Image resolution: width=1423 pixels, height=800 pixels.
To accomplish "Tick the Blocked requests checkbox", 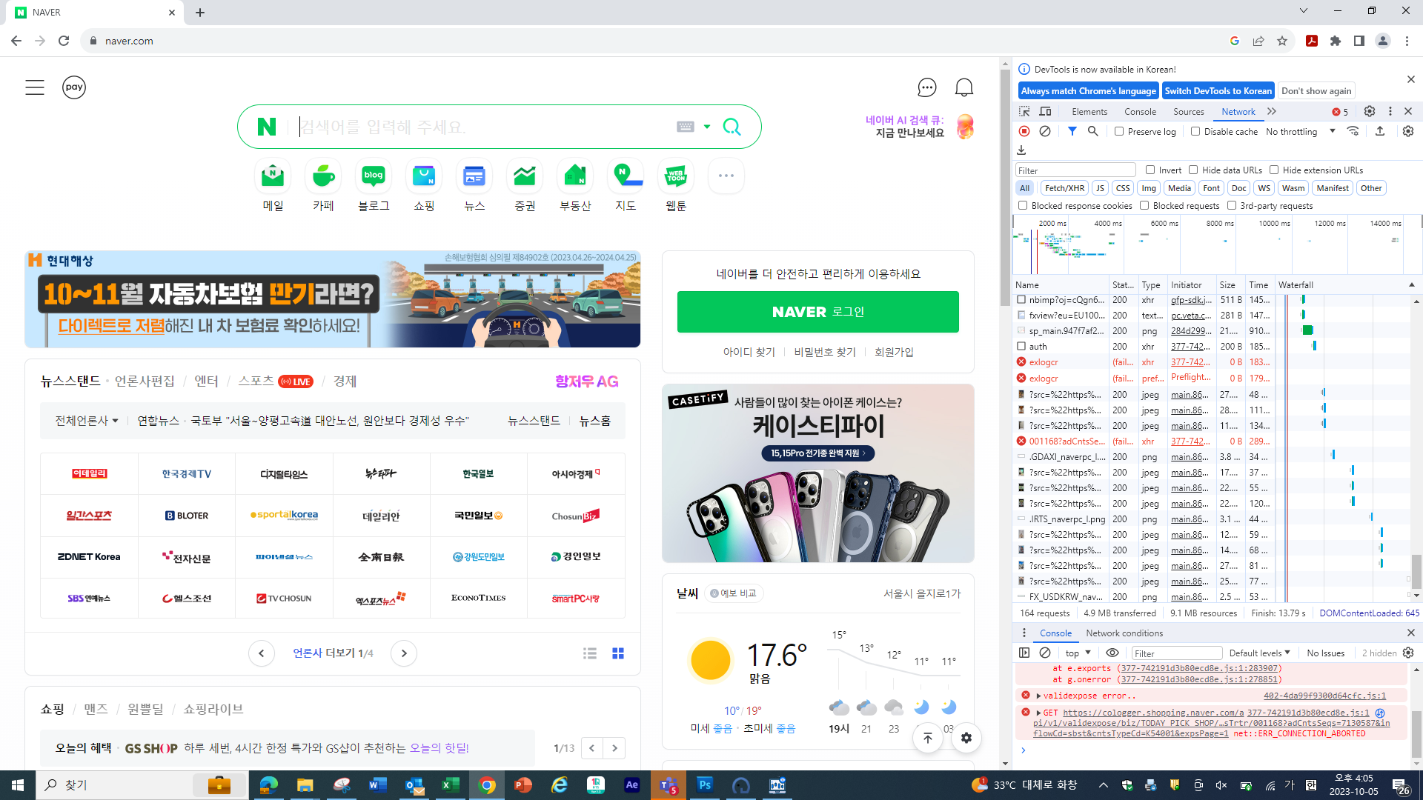I will (x=1144, y=205).
